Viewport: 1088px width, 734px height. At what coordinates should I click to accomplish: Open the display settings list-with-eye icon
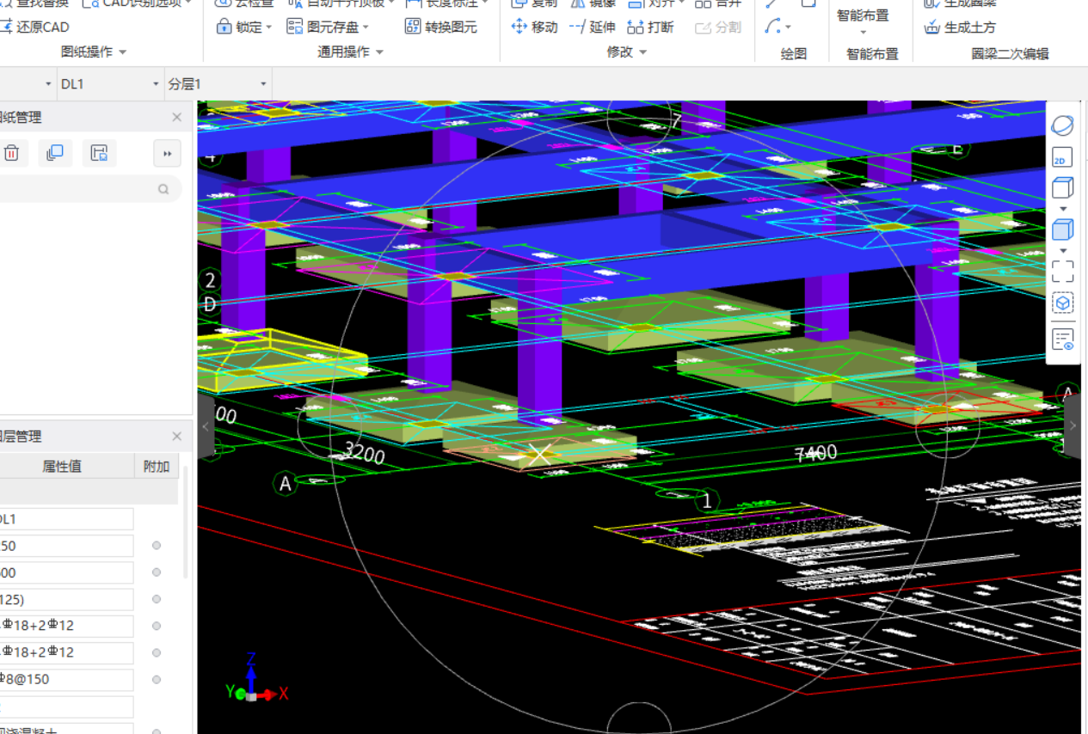[x=1062, y=339]
